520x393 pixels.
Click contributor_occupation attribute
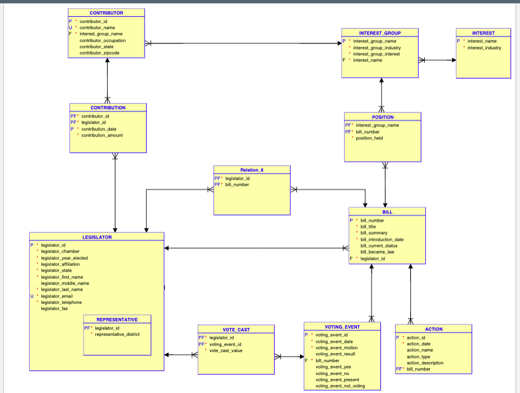(103, 40)
